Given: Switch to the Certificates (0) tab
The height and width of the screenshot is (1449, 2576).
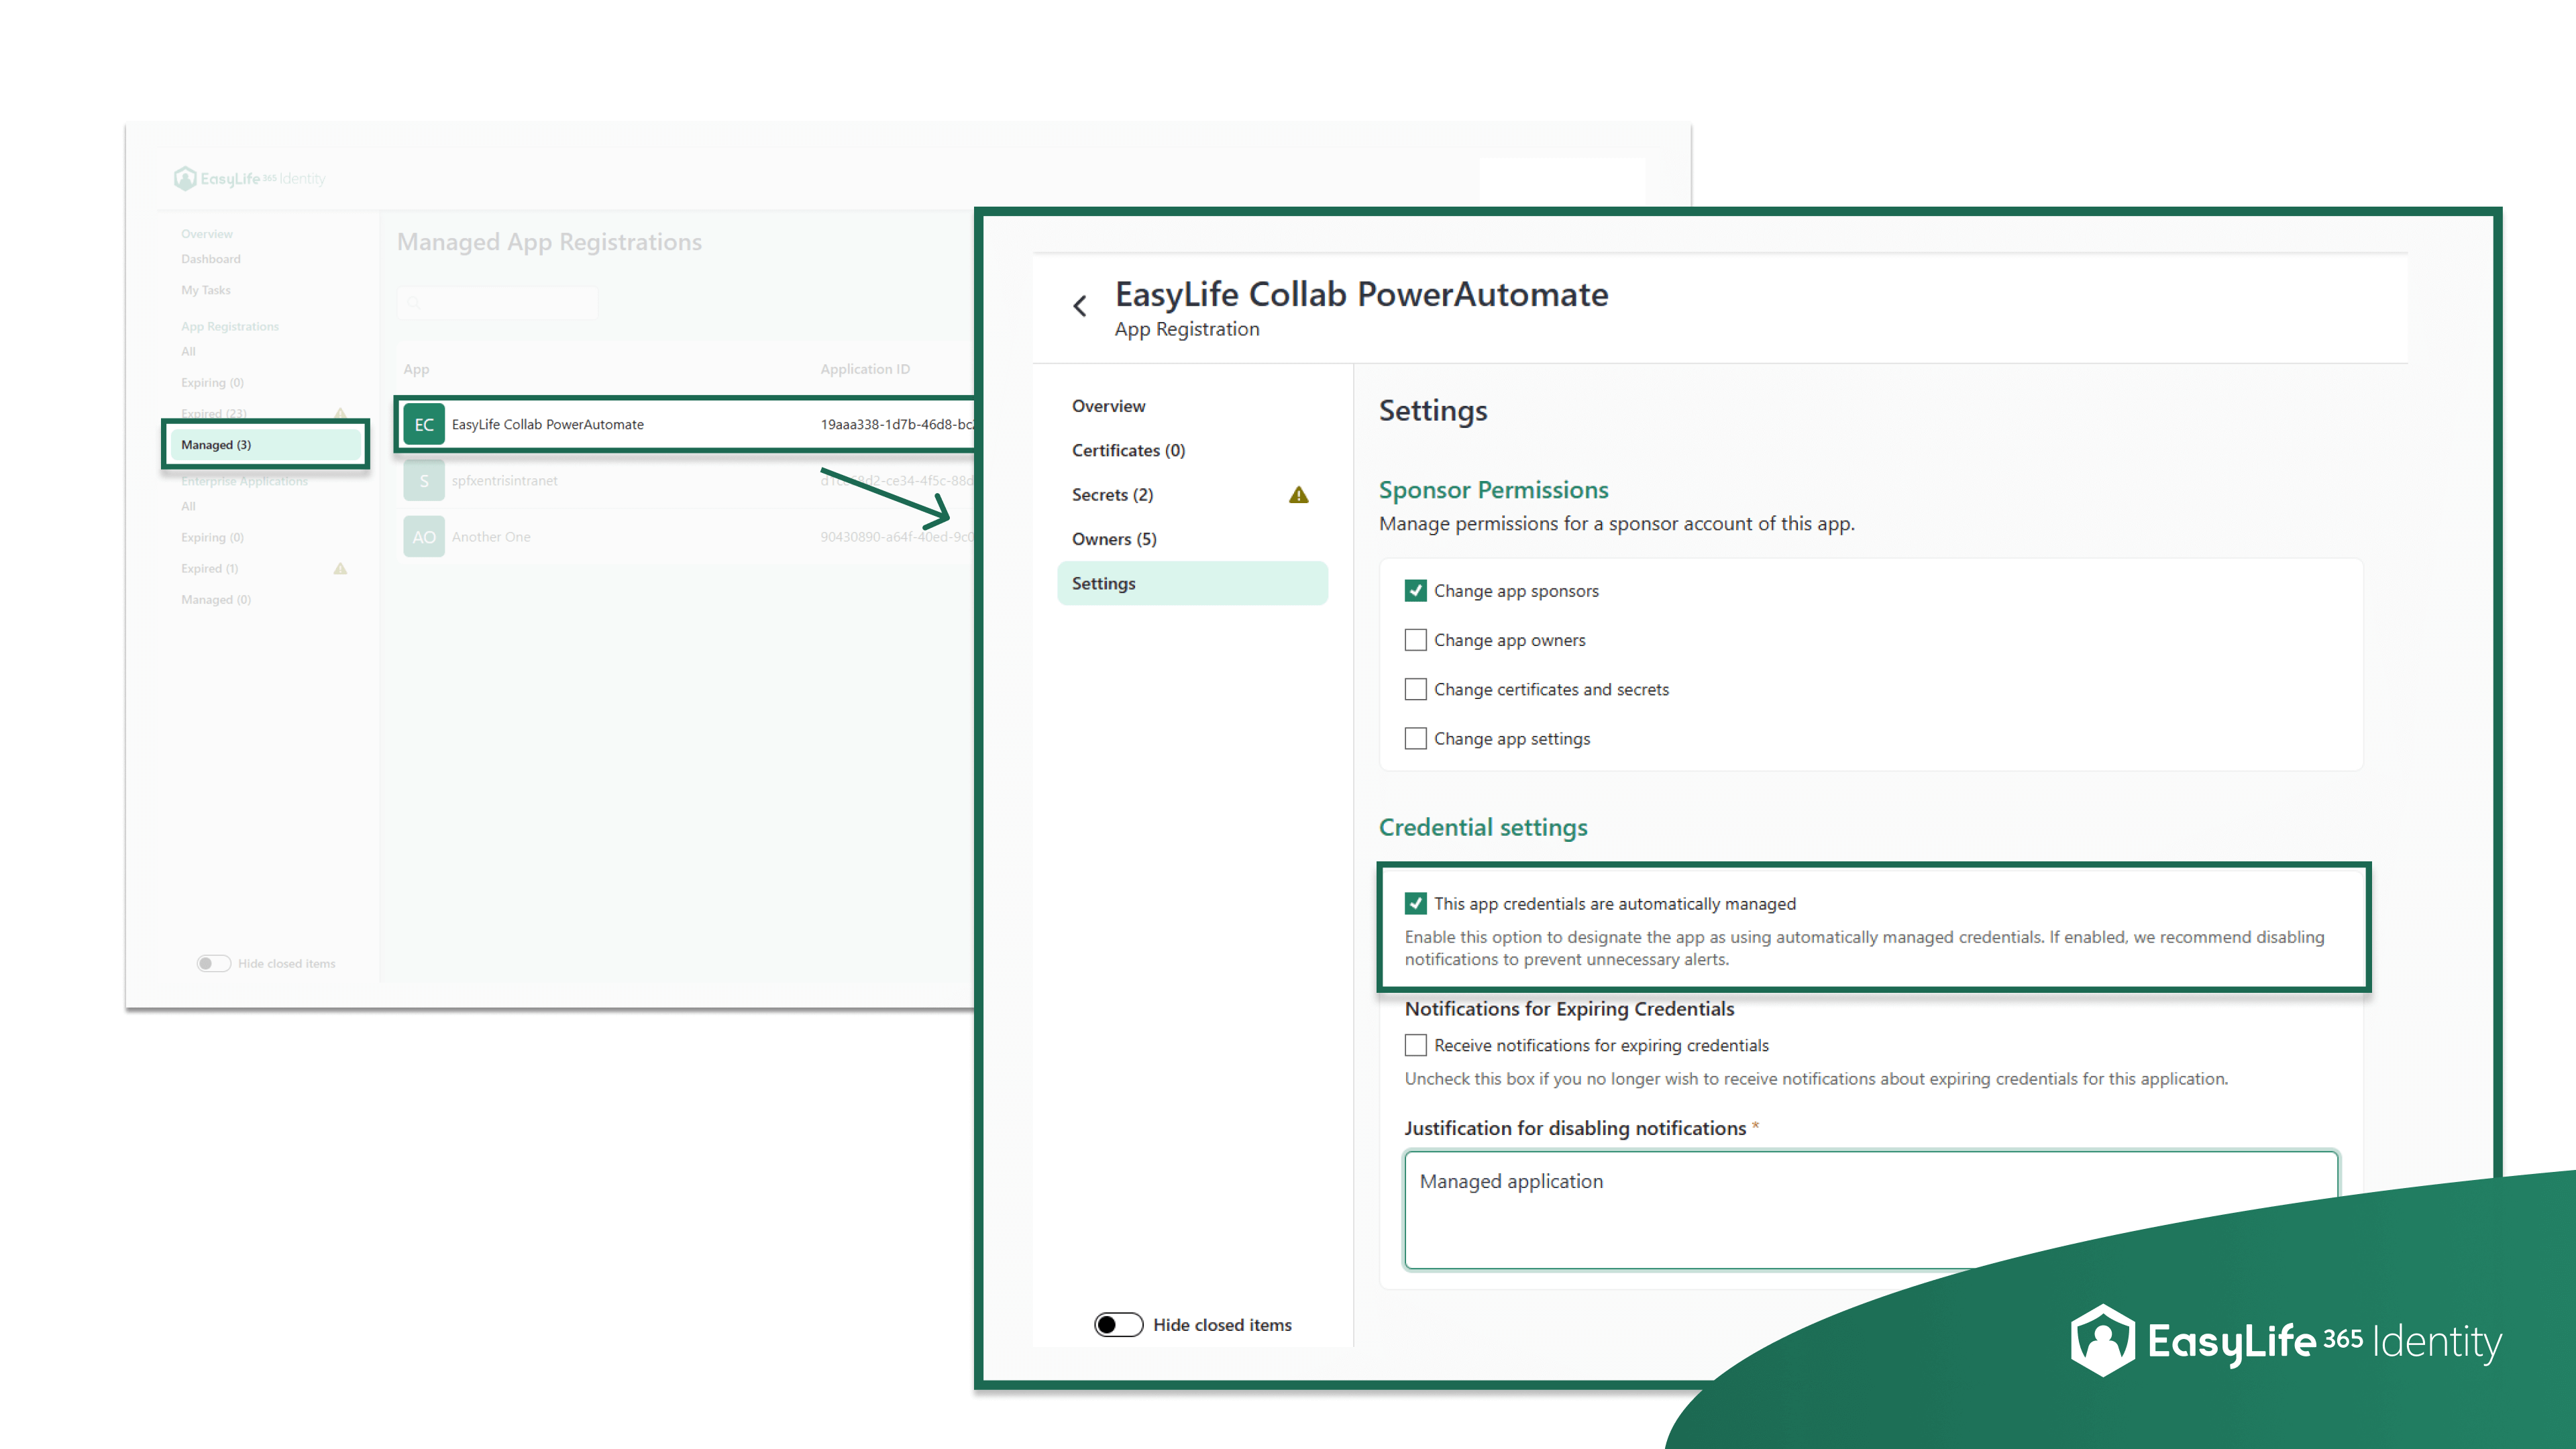Looking at the screenshot, I should click(1128, 450).
